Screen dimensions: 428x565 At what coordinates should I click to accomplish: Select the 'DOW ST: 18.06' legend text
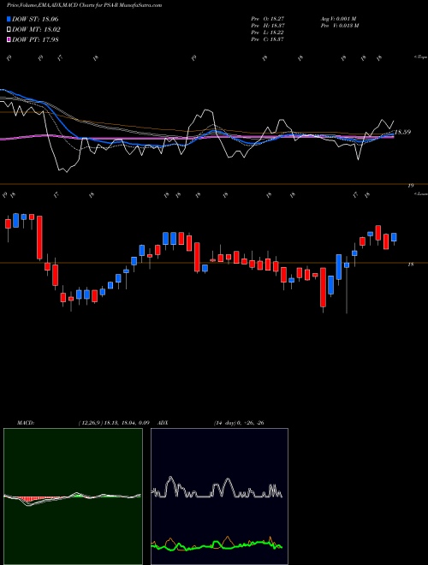tap(35, 19)
